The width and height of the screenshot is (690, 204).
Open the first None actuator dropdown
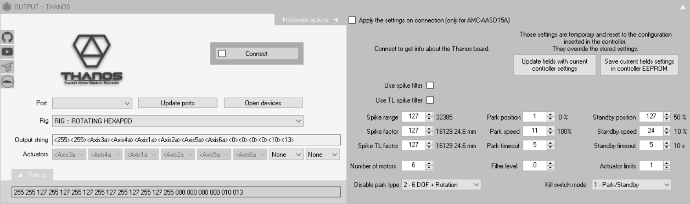point(286,154)
